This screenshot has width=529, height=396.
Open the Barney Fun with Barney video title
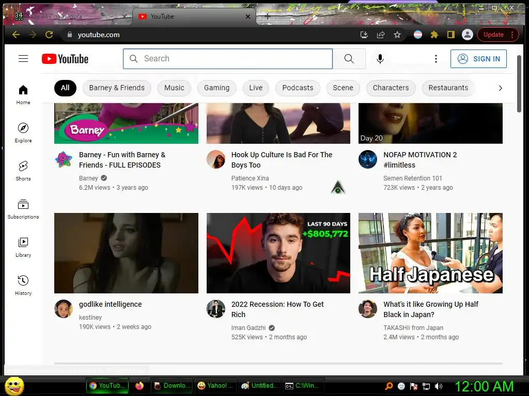click(x=122, y=160)
